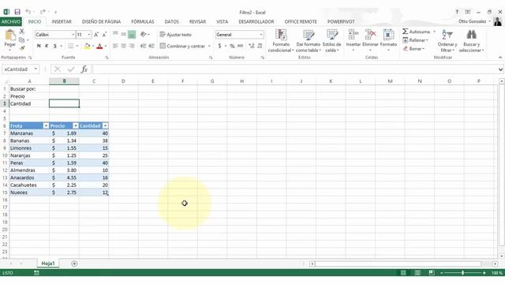This screenshot has width=505, height=284.
Task: Click in the formula bar input
Action: click(294, 69)
